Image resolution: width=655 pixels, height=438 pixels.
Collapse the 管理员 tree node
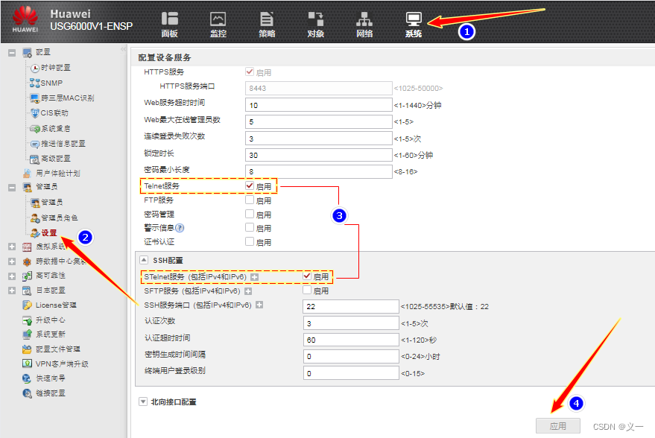tap(12, 188)
